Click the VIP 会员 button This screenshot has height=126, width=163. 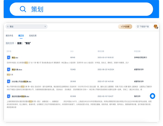click(x=125, y=26)
